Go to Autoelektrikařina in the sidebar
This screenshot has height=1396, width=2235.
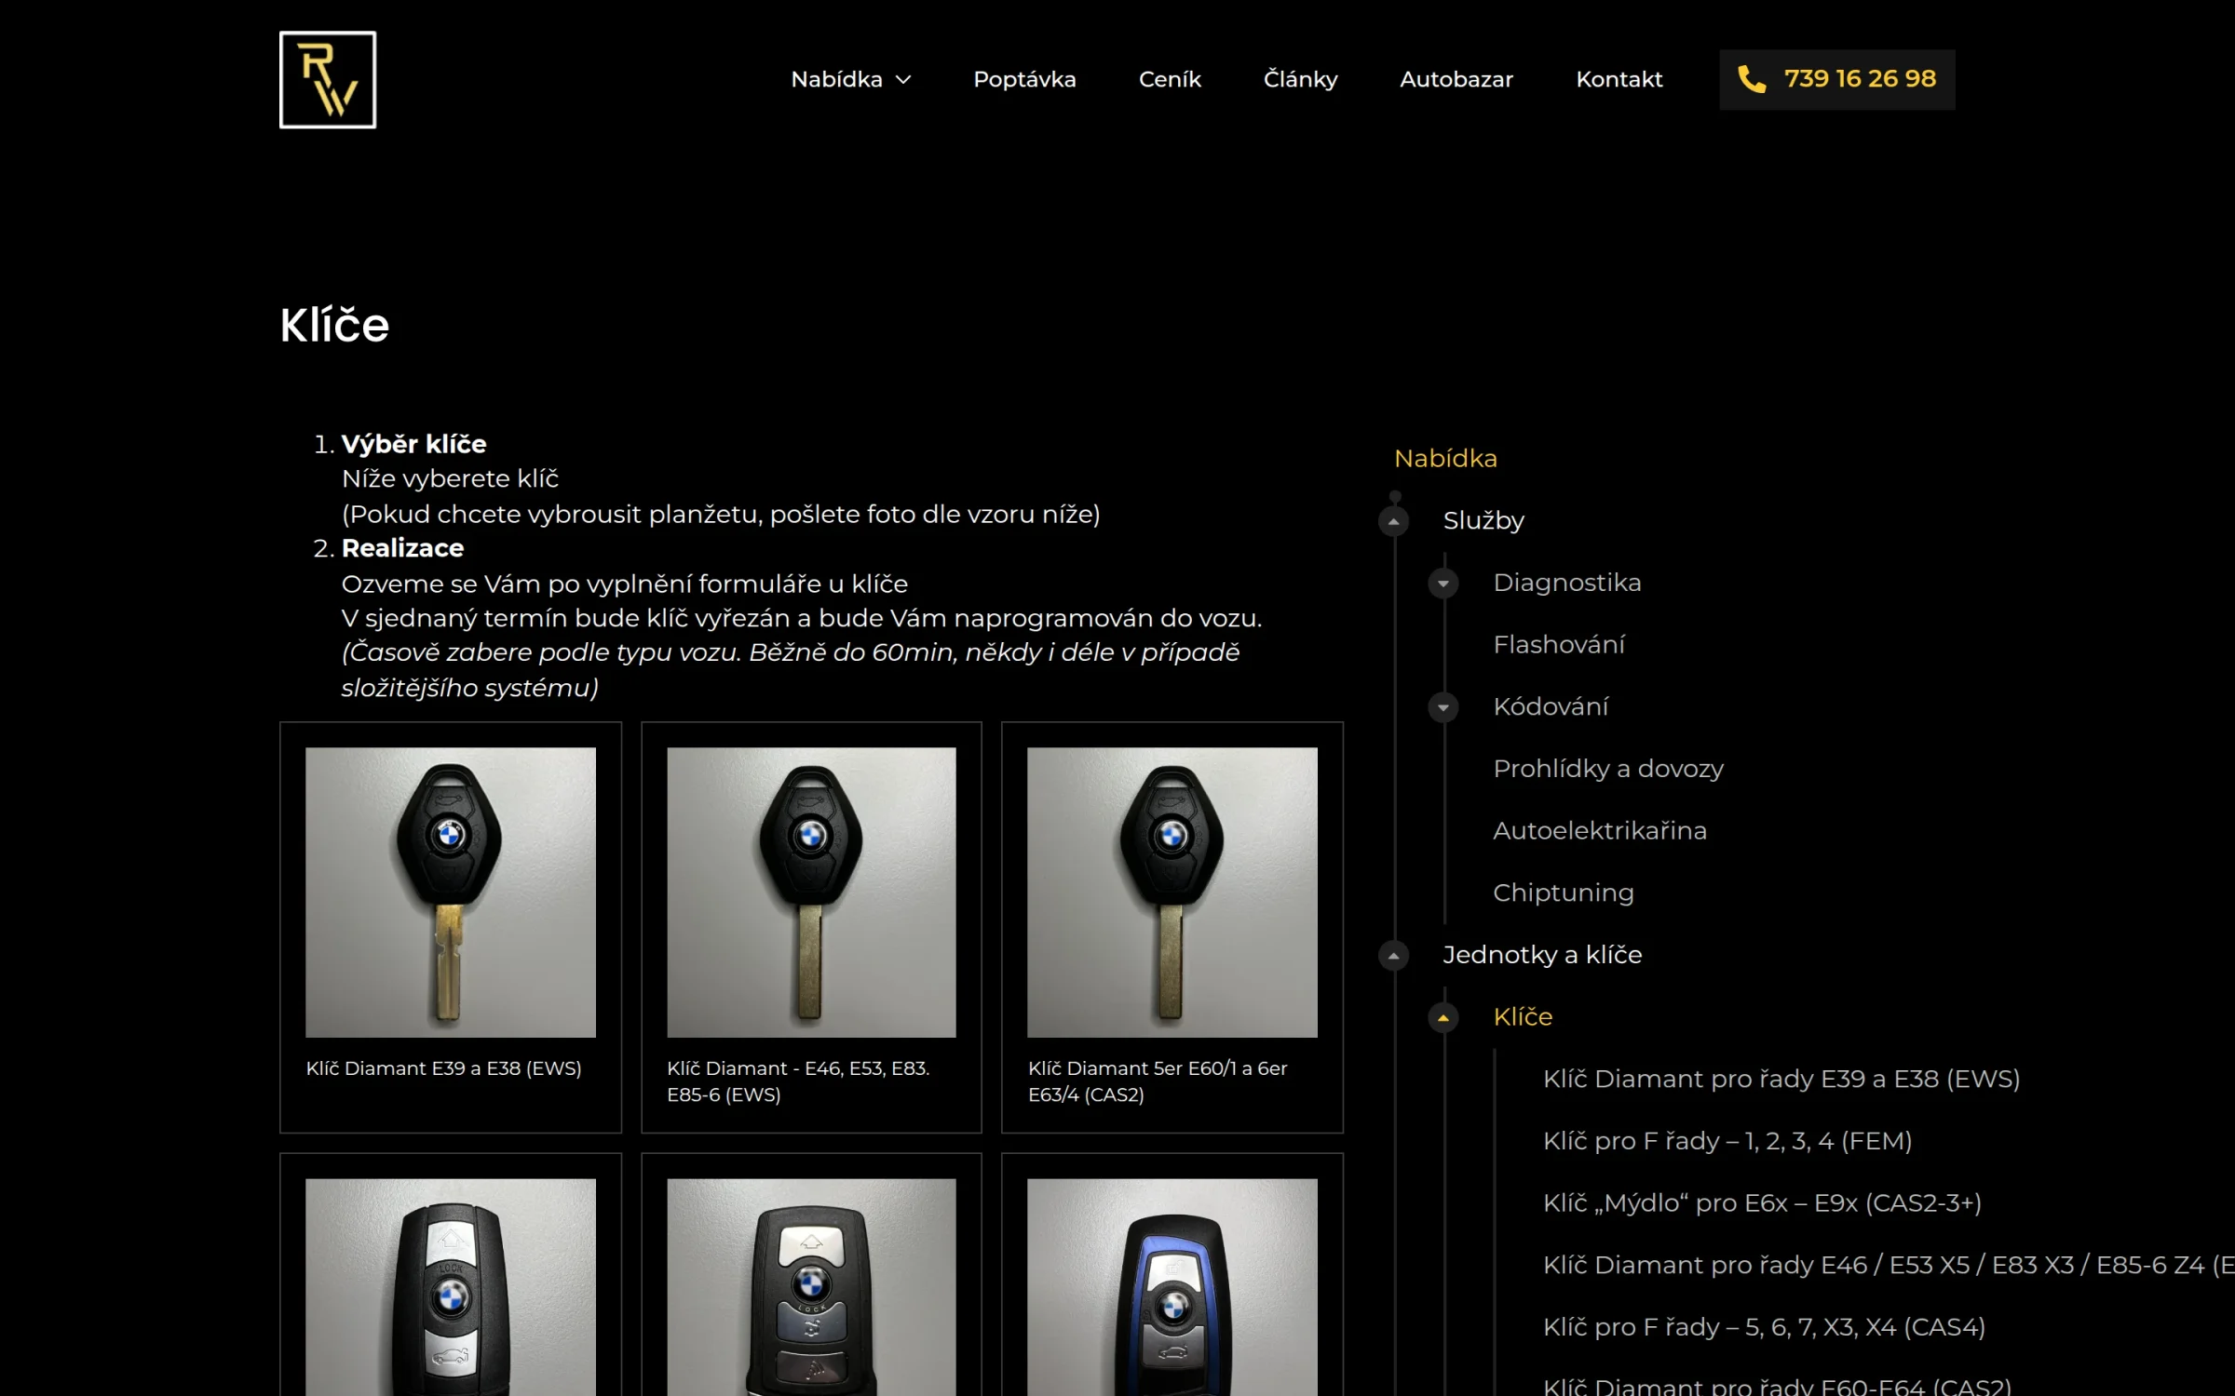(x=1600, y=831)
